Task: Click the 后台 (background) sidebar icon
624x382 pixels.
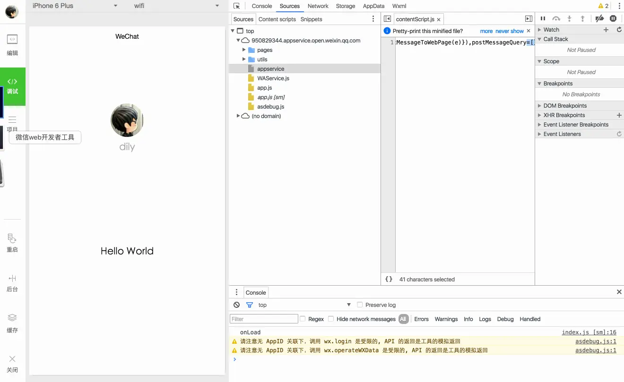Action: (x=12, y=283)
